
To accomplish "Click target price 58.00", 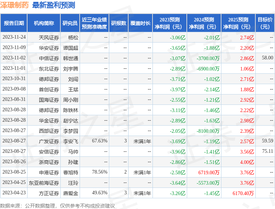I will coord(267,58).
